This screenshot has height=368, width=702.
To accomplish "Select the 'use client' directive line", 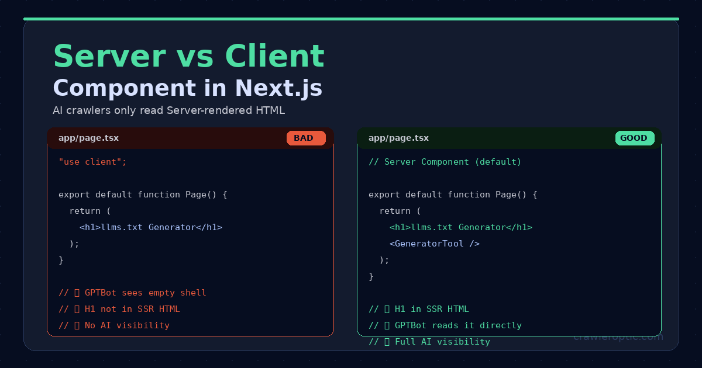I will click(92, 162).
